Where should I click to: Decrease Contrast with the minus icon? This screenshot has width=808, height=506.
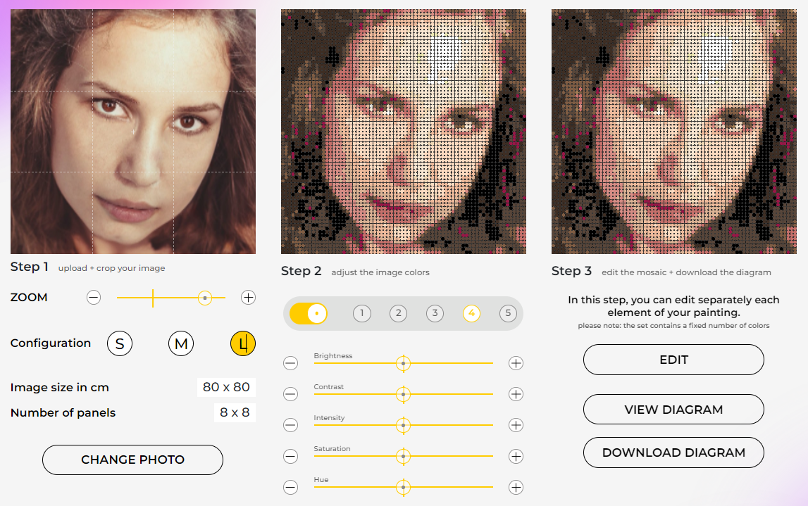[290, 394]
